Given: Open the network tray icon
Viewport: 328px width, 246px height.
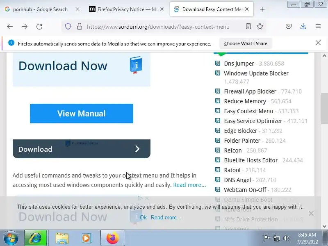Looking at the screenshot, I should pyautogui.click(x=276, y=238).
